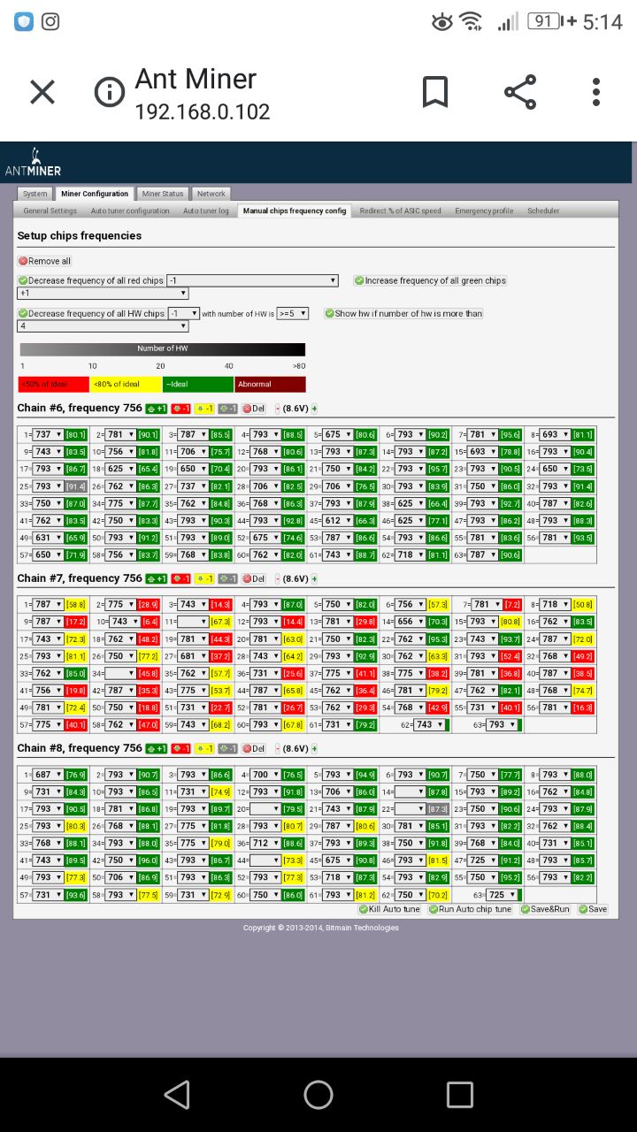Increase Chain #6 voltage with plus icon

point(314,409)
